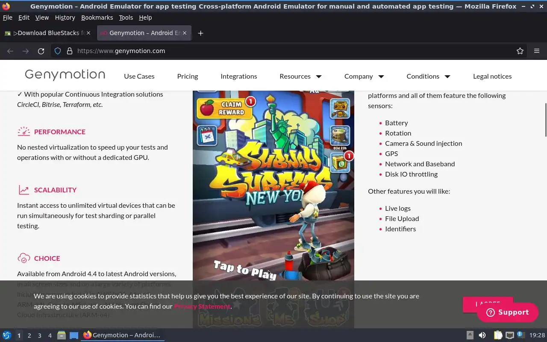Open the File menu
This screenshot has width=547, height=342.
[8, 18]
